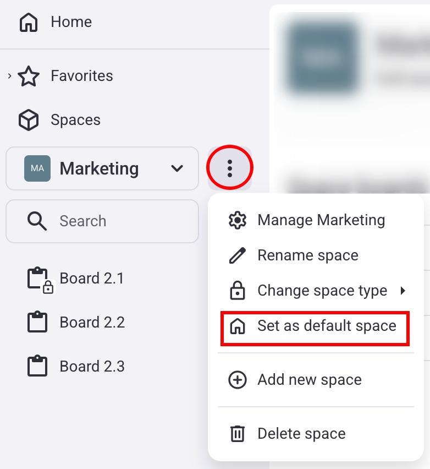430x469 pixels.
Task: Click the Board 2.3 clipboard icon
Action: pos(37,366)
